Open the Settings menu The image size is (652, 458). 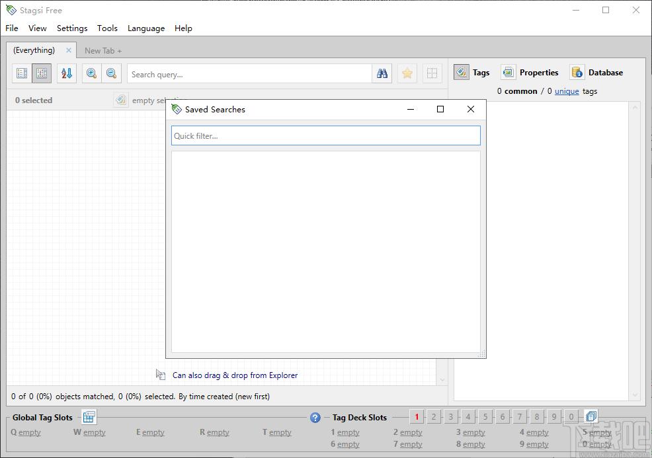coord(72,28)
